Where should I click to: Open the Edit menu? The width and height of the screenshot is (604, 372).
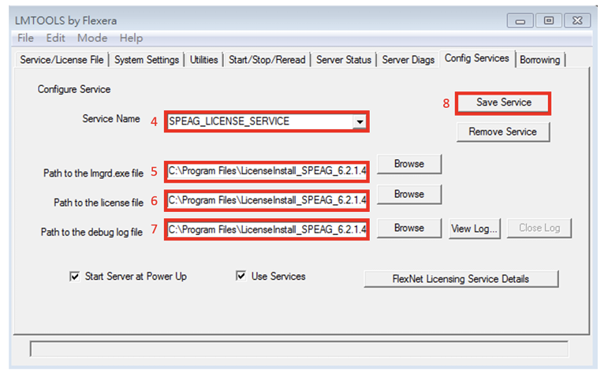pyautogui.click(x=55, y=38)
